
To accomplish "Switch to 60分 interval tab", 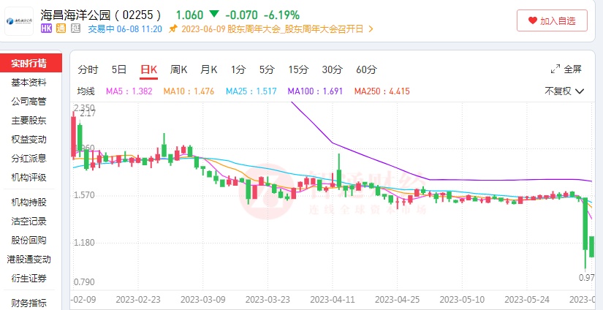I will point(366,69).
